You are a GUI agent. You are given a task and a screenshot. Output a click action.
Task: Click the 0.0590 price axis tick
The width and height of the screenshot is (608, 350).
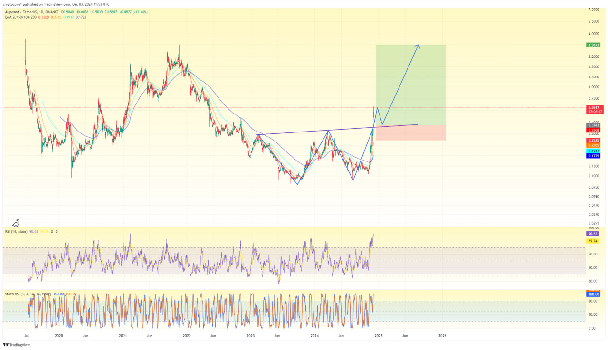(x=593, y=196)
